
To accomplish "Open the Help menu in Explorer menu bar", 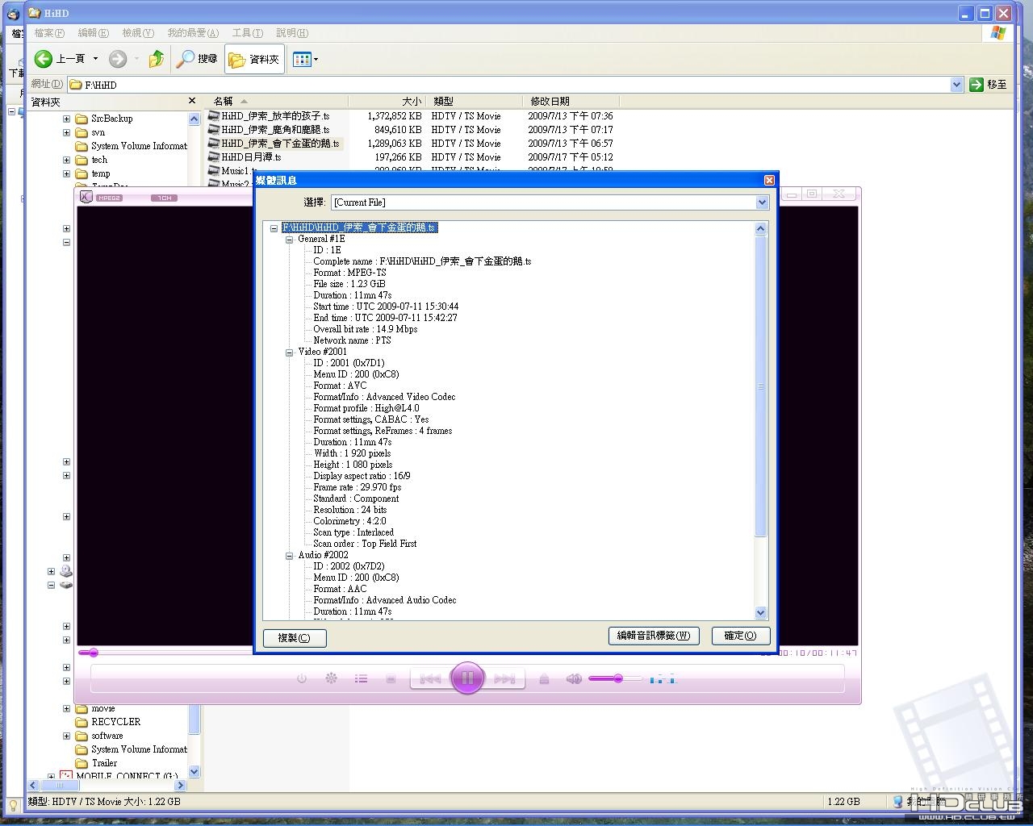I will point(291,33).
